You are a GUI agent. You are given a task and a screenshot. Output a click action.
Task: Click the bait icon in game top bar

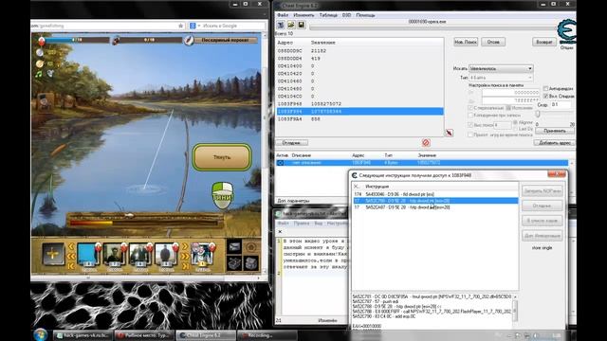(116, 40)
